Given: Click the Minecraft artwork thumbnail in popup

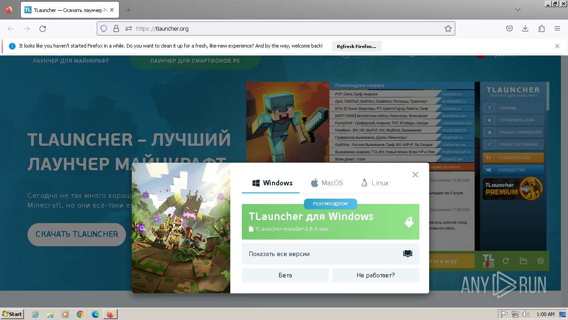Looking at the screenshot, I should click(181, 228).
